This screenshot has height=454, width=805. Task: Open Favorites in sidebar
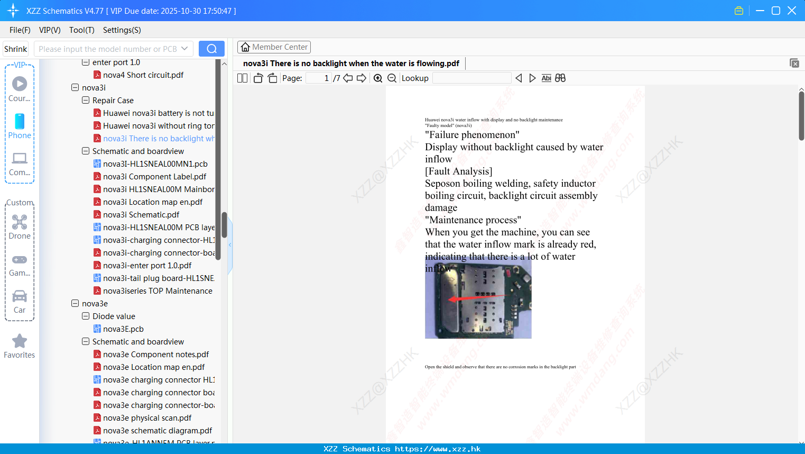pos(20,347)
